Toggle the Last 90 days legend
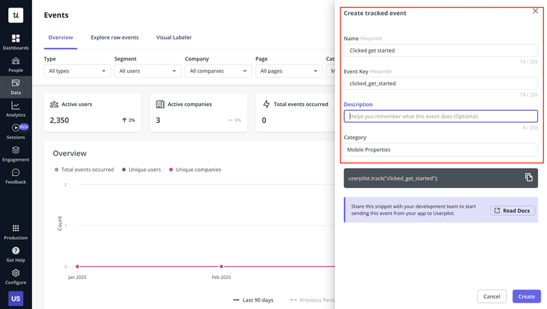 pyautogui.click(x=253, y=300)
